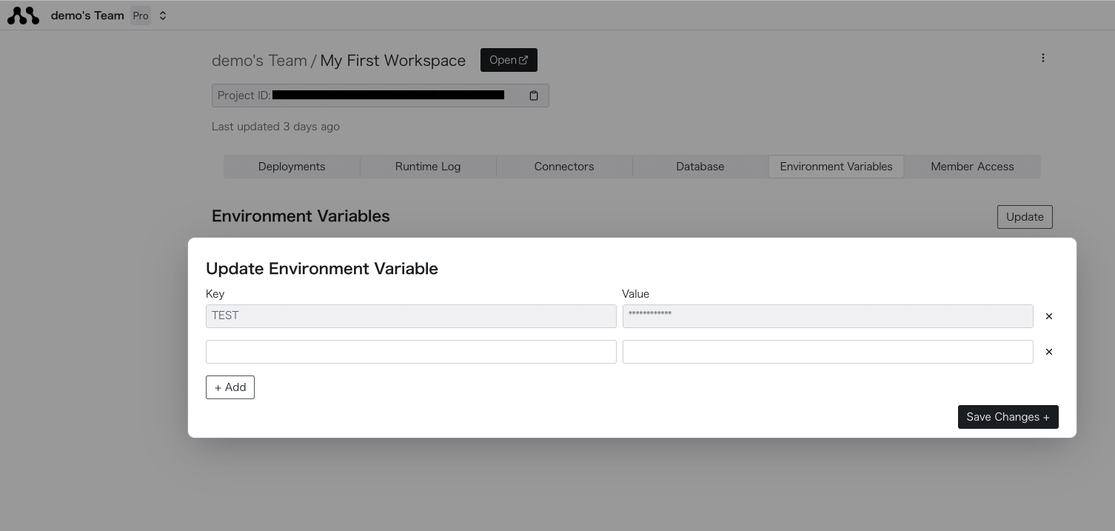The image size is (1115, 531).
Task: Click the Pro badge next to demo's Team
Action: [141, 15]
